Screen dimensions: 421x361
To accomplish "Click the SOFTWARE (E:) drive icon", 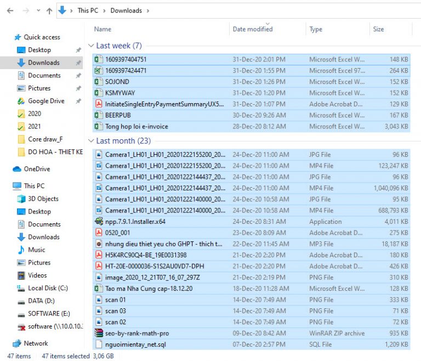I will pos(21,315).
